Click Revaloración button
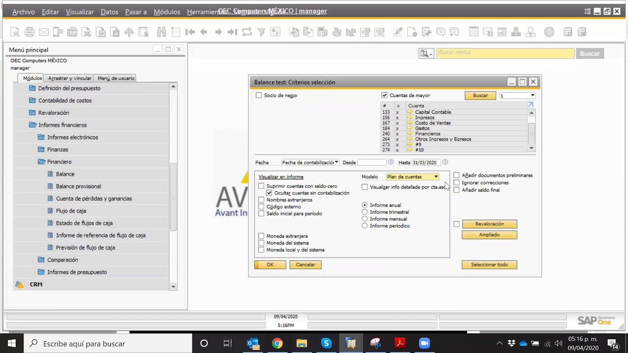 489,224
